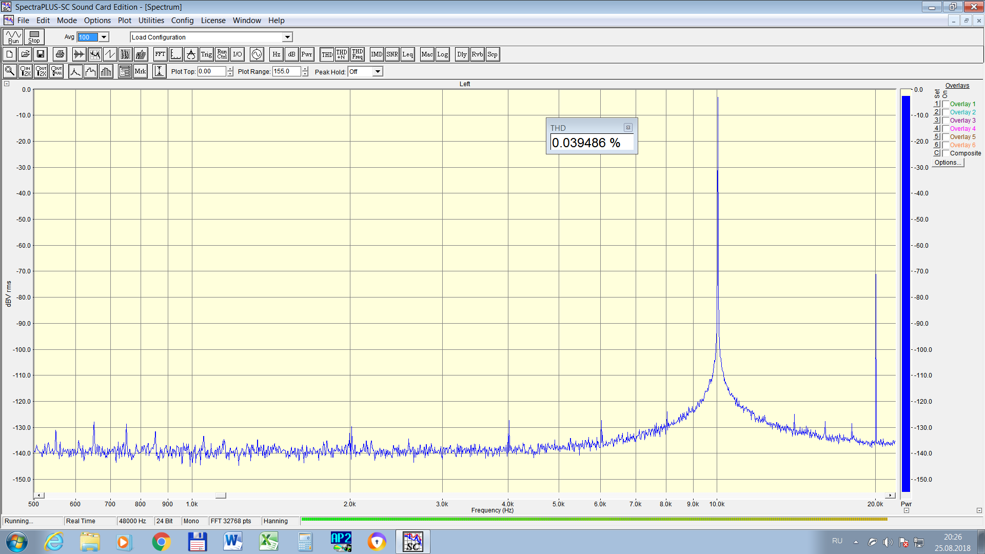Click the overlay Options... button
985x554 pixels.
click(948, 163)
